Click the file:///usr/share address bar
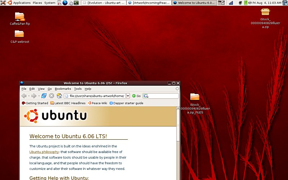288x180 pixels. (x=95, y=96)
